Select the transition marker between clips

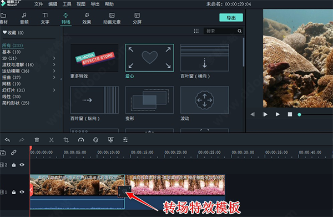coord(124,191)
